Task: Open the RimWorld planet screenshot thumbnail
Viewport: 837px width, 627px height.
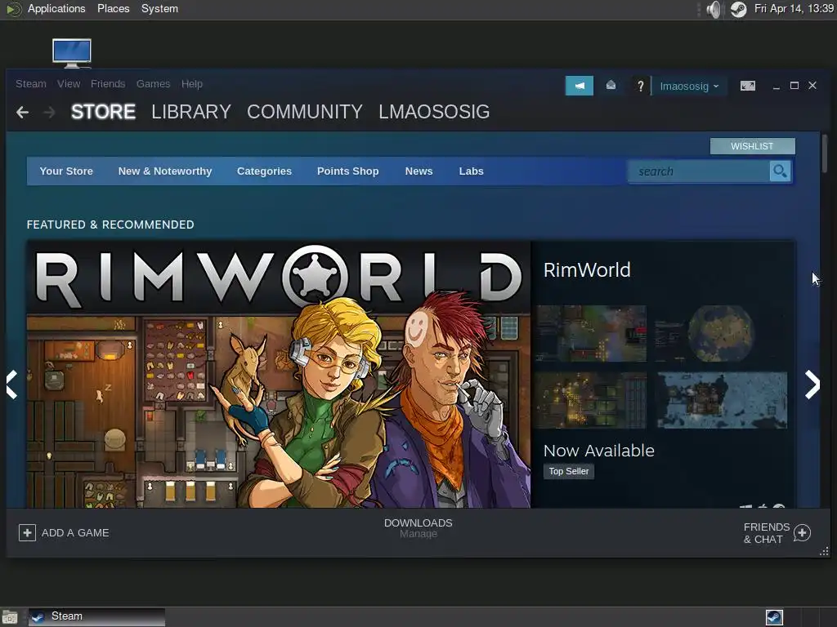Action: 722,334
